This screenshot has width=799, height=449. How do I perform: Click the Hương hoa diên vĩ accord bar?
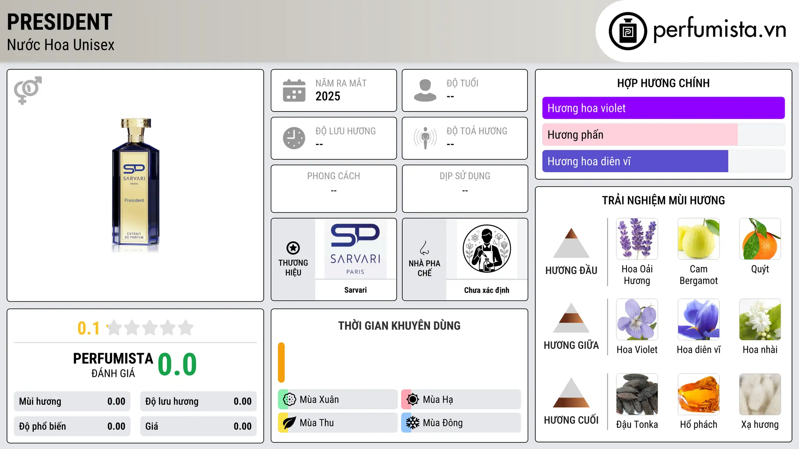[x=663, y=161]
